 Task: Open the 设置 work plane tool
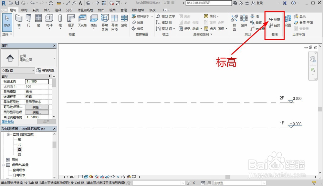click(x=288, y=21)
